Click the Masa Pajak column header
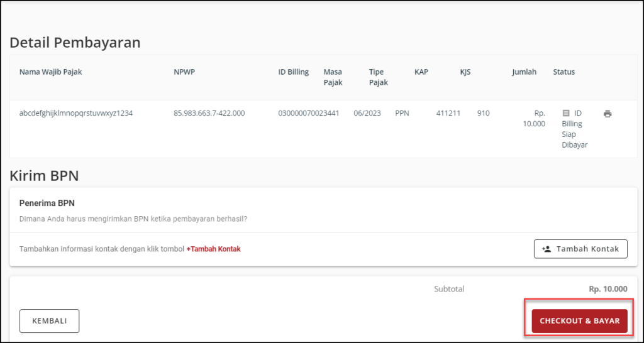The width and height of the screenshot is (644, 343). [x=333, y=77]
